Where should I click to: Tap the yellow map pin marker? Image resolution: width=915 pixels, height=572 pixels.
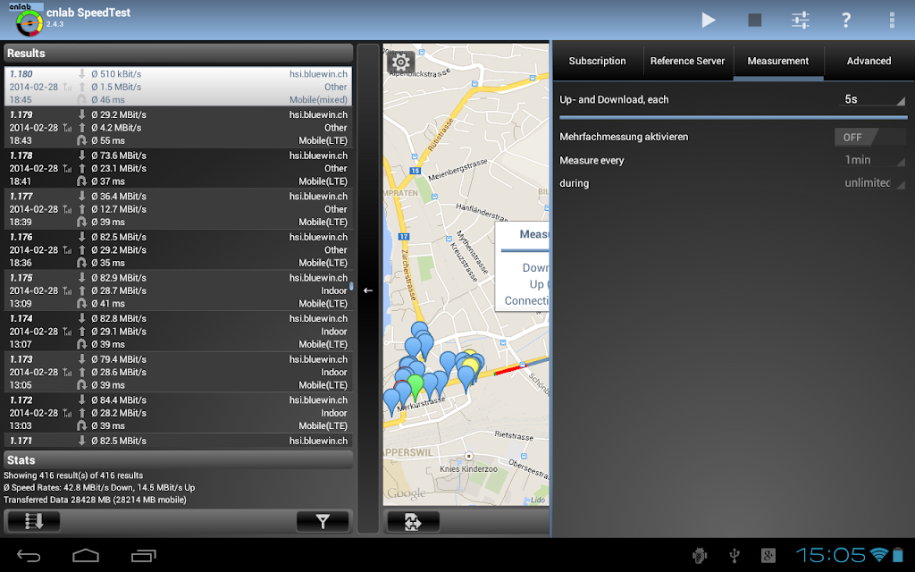(470, 365)
